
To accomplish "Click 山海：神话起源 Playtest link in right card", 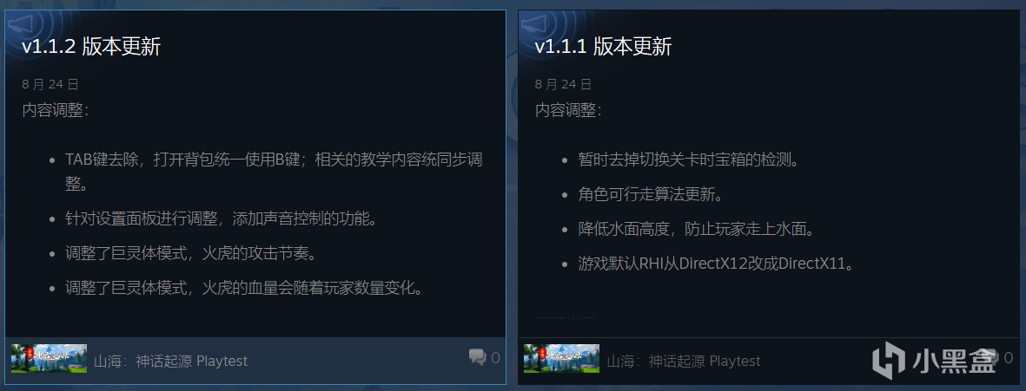I will [684, 361].
